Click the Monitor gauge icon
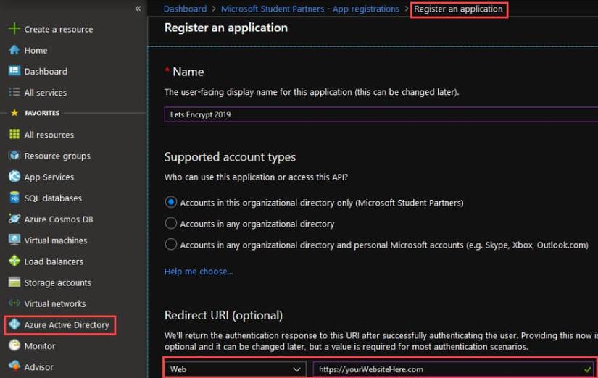The height and width of the screenshot is (378, 598). [x=14, y=345]
